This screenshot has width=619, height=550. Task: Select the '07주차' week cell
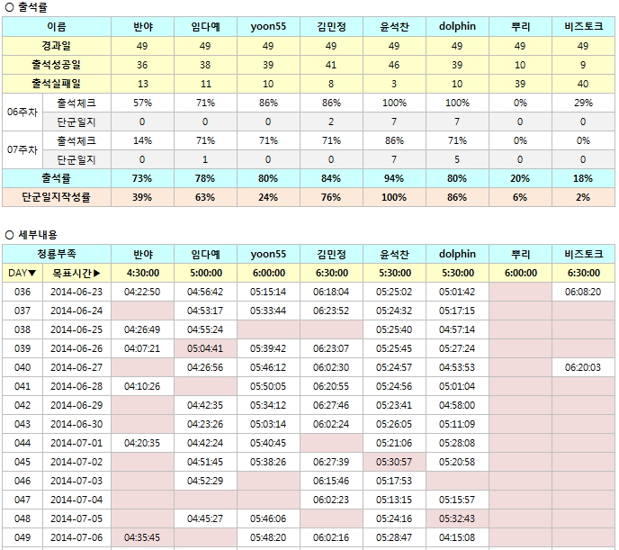pyautogui.click(x=22, y=150)
